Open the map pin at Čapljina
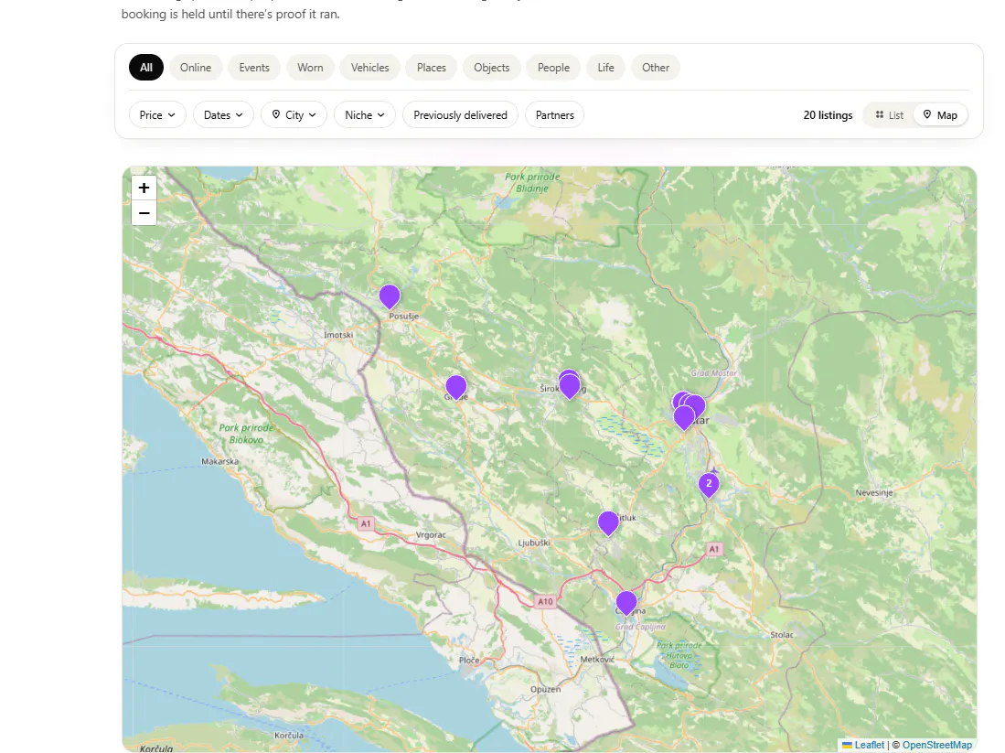Viewport: 1005px width, 753px height. [626, 604]
